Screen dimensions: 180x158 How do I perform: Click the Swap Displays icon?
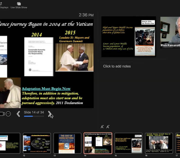click(1, 4)
